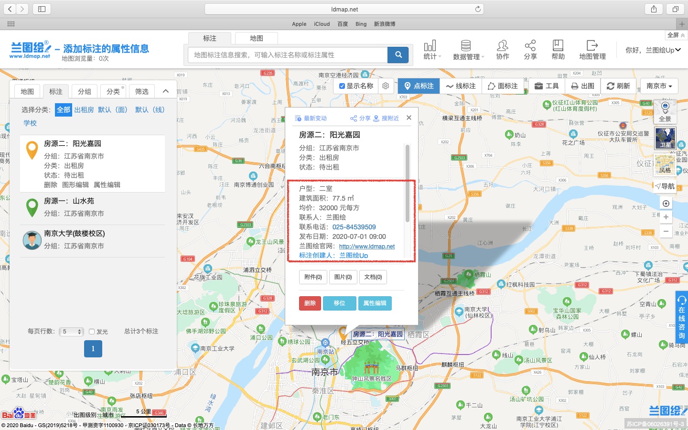Click the blue search magnifier button

398,55
